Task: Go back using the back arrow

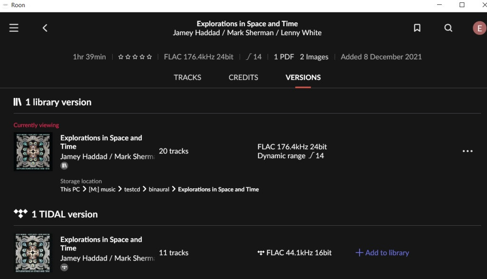Action: click(45, 28)
